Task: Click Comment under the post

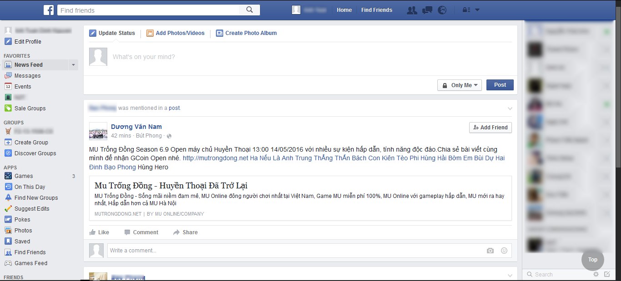Action: tap(141, 232)
